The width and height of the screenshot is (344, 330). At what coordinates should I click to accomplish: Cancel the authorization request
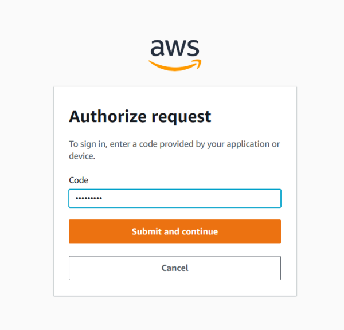175,268
